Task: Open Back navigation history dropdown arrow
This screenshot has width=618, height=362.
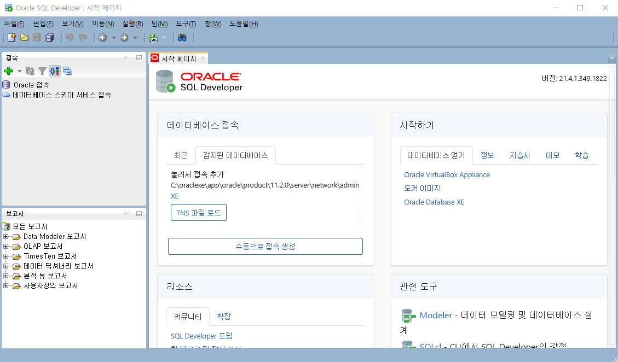Action: click(x=113, y=38)
